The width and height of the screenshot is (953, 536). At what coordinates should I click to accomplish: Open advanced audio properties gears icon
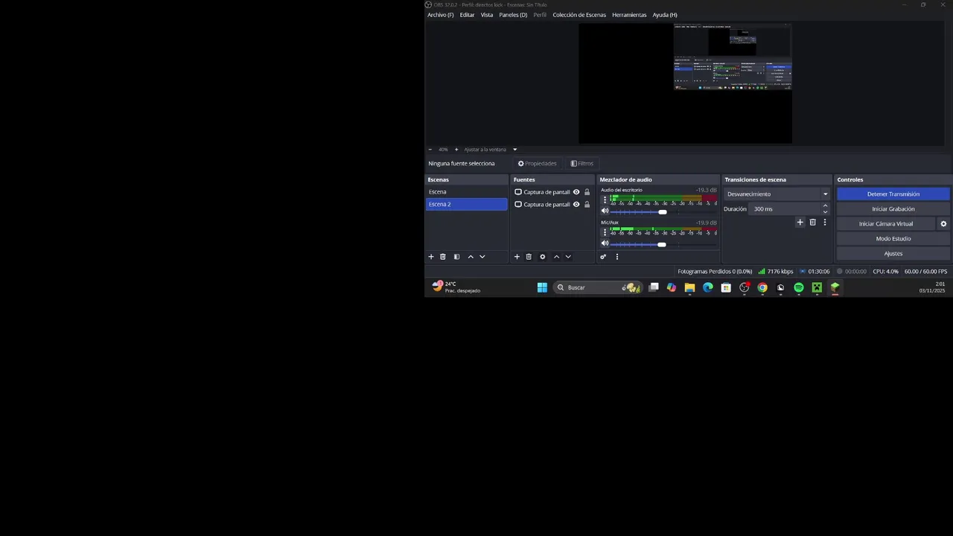[x=603, y=257]
